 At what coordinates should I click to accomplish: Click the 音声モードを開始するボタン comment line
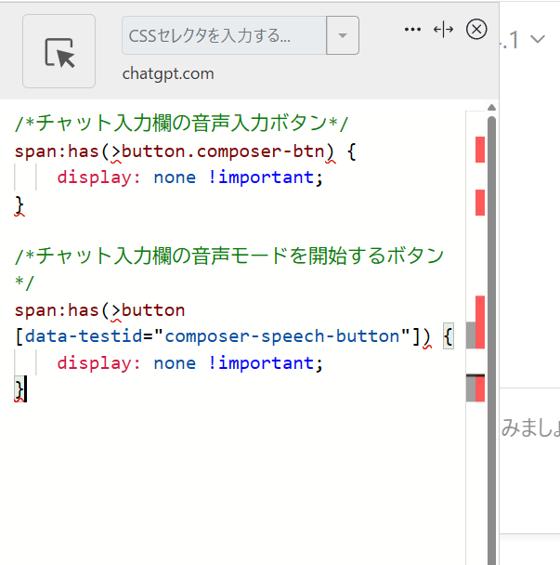[229, 269]
